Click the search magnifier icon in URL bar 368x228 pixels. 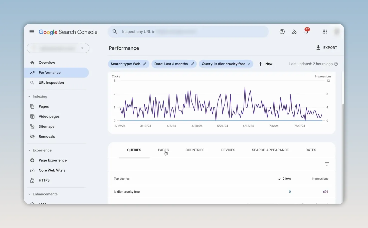115,32
